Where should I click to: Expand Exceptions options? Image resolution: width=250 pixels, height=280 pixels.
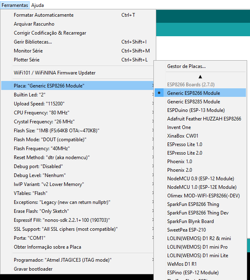(78, 202)
